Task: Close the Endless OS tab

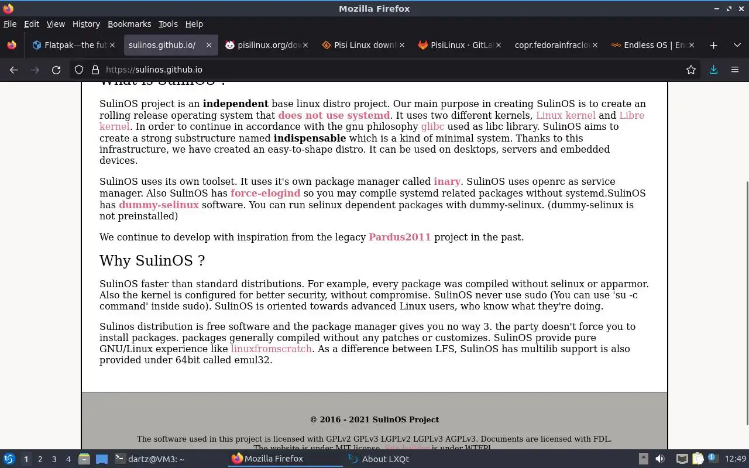Action: 691,45
